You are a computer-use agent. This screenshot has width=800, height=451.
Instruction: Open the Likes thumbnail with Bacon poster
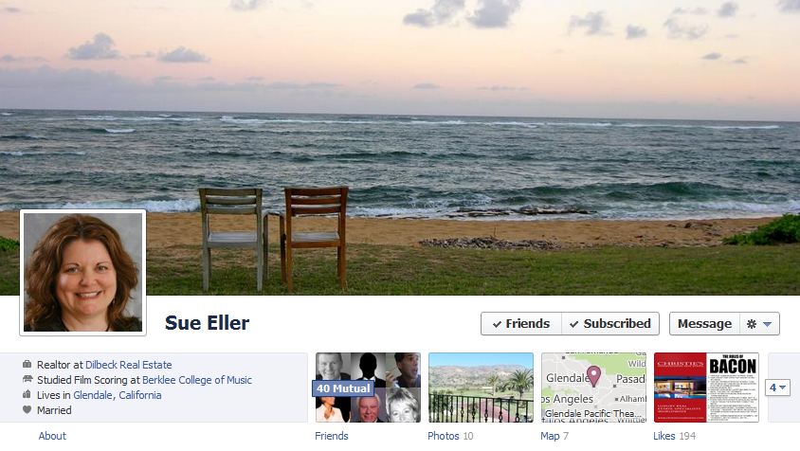[x=706, y=388]
